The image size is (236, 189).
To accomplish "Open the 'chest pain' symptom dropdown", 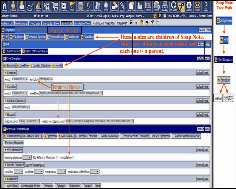I will [x=46, y=79].
